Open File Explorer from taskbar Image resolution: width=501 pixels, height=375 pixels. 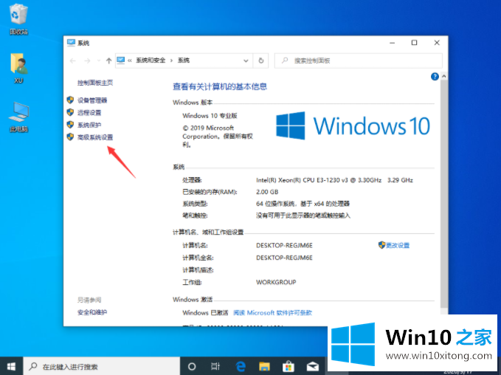265,366
